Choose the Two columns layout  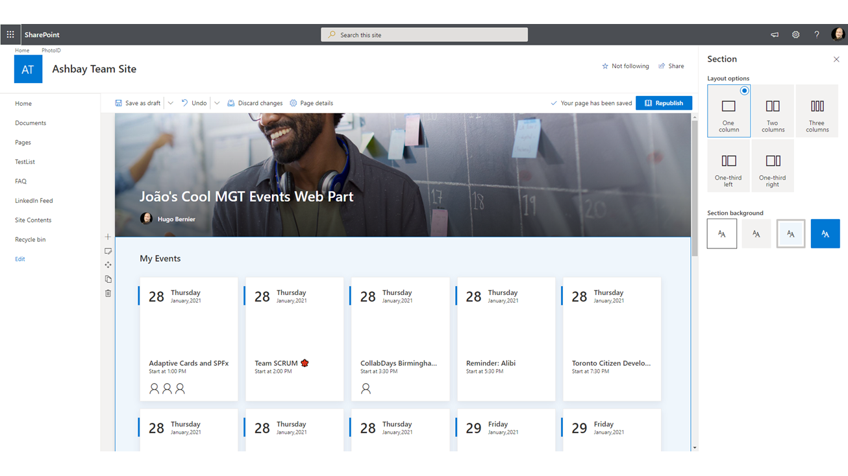coord(773,112)
